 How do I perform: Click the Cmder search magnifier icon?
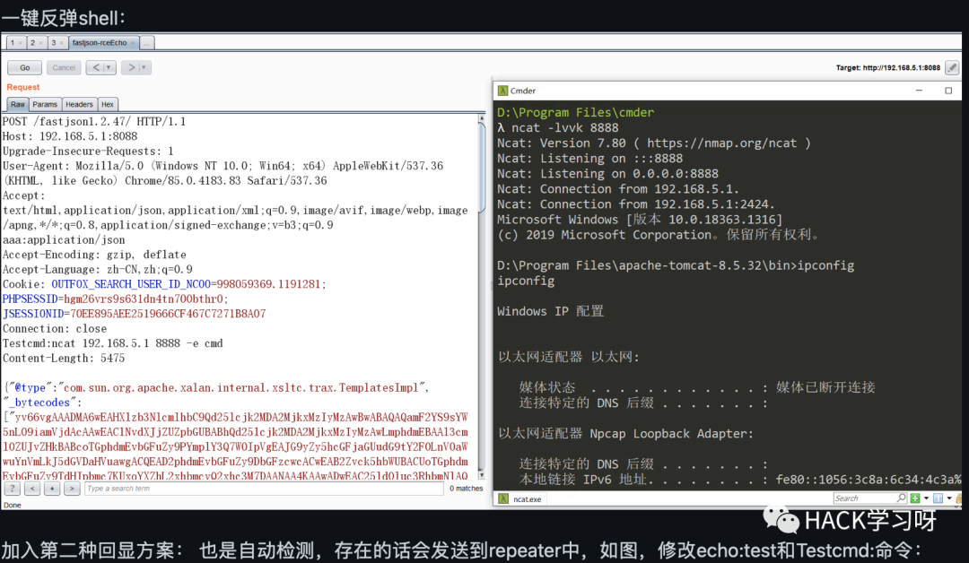pyautogui.click(x=901, y=498)
